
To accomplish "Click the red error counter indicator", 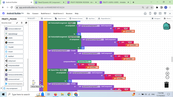I will click(x=40, y=82).
